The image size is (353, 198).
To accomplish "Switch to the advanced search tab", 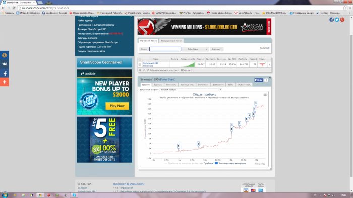I will (171, 41).
